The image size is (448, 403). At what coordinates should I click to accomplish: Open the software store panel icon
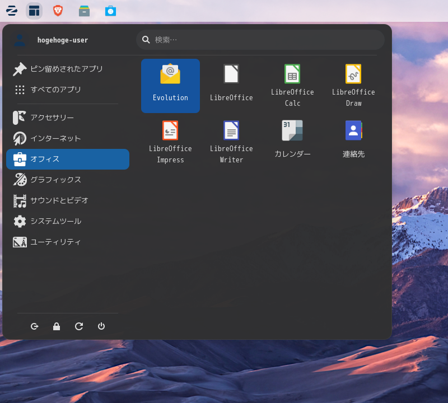pyautogui.click(x=110, y=11)
